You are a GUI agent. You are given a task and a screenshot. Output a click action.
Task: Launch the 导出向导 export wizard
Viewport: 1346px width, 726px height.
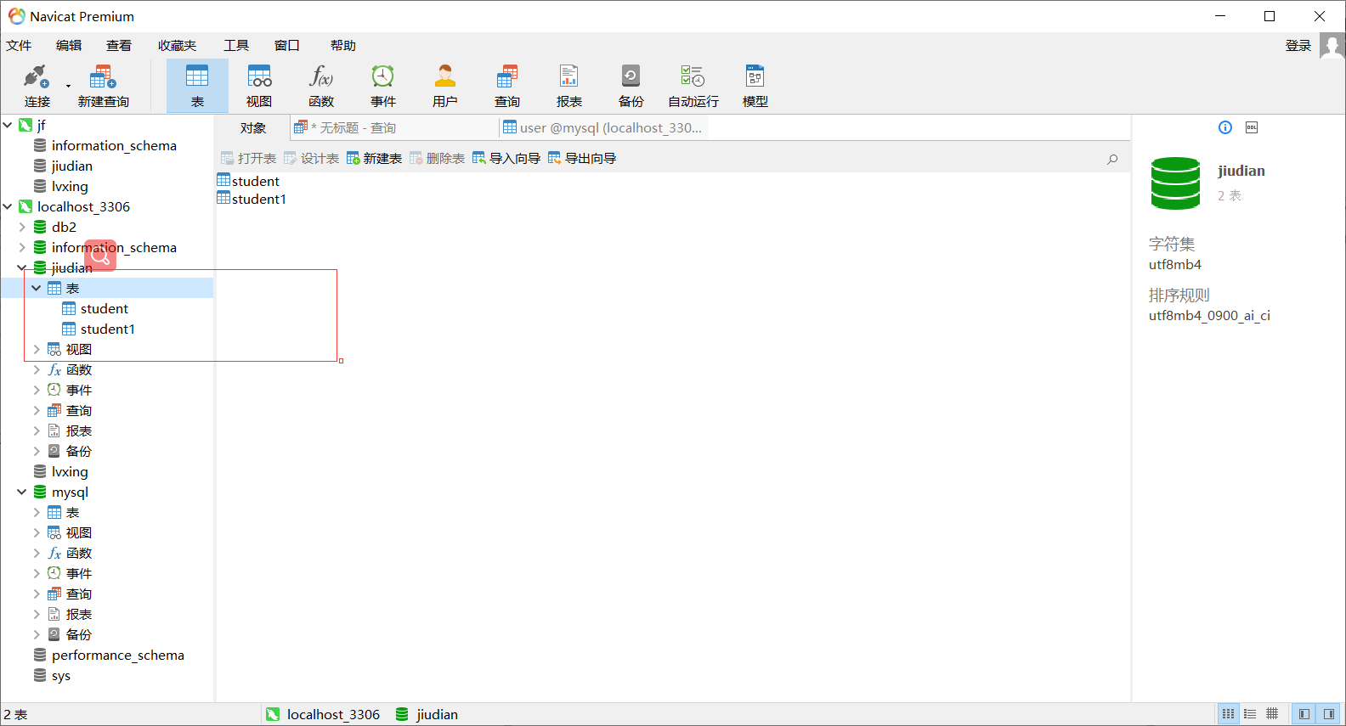(x=583, y=159)
